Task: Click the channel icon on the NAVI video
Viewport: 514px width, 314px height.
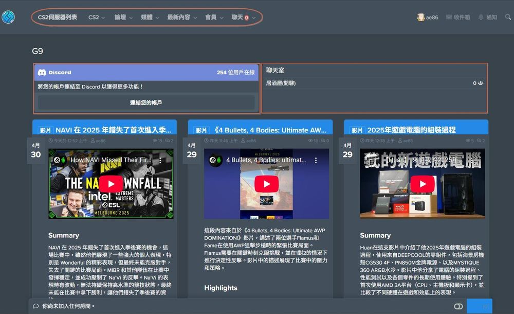Action: (60, 160)
